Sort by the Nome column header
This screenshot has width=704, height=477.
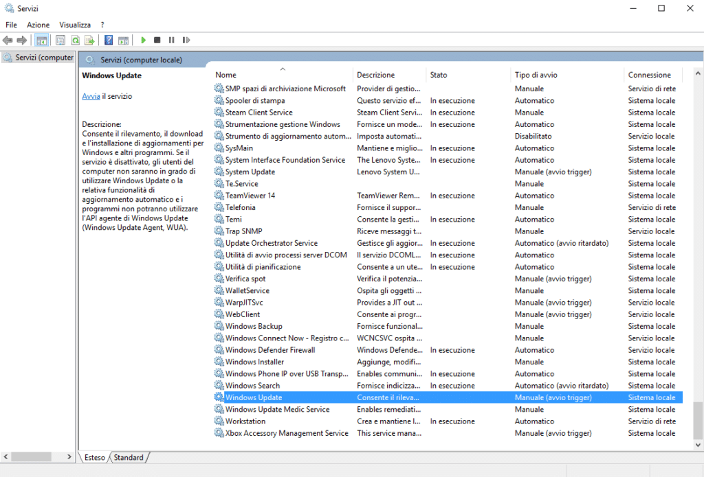coord(283,75)
